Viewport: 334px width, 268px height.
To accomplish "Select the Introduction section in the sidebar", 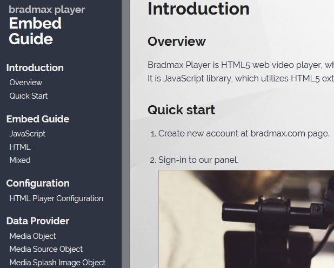I will pyautogui.click(x=35, y=68).
